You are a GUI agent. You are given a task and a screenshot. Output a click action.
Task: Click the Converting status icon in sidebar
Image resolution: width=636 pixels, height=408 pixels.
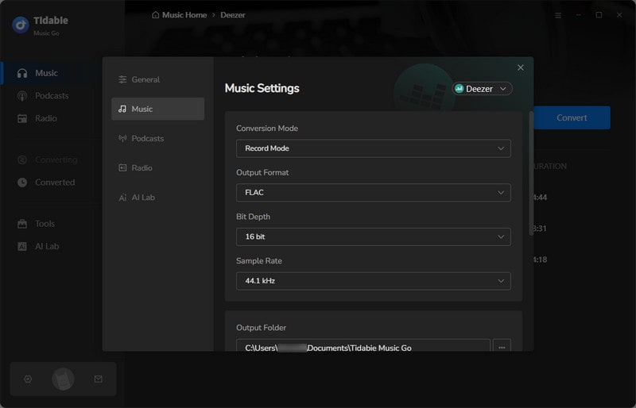[22, 160]
